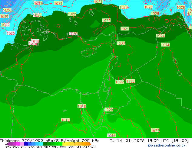Select the bright magenta swatch in the legend

coord(18,144)
